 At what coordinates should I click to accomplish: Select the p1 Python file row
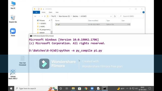[x=93, y=25]
